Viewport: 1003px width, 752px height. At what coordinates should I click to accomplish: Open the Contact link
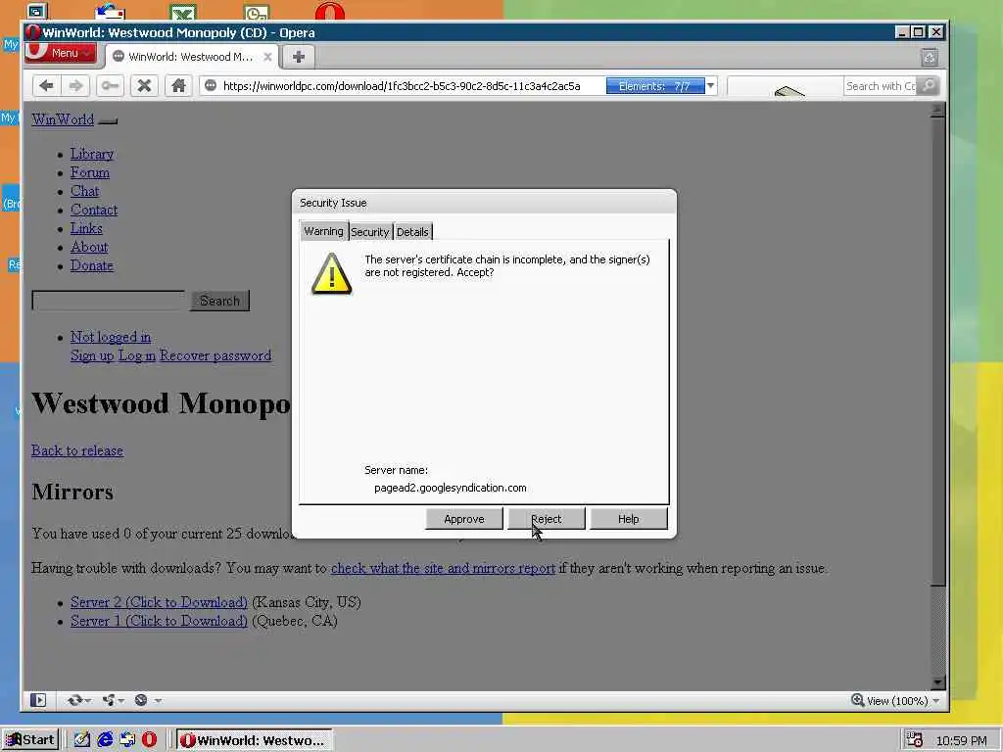click(x=94, y=210)
